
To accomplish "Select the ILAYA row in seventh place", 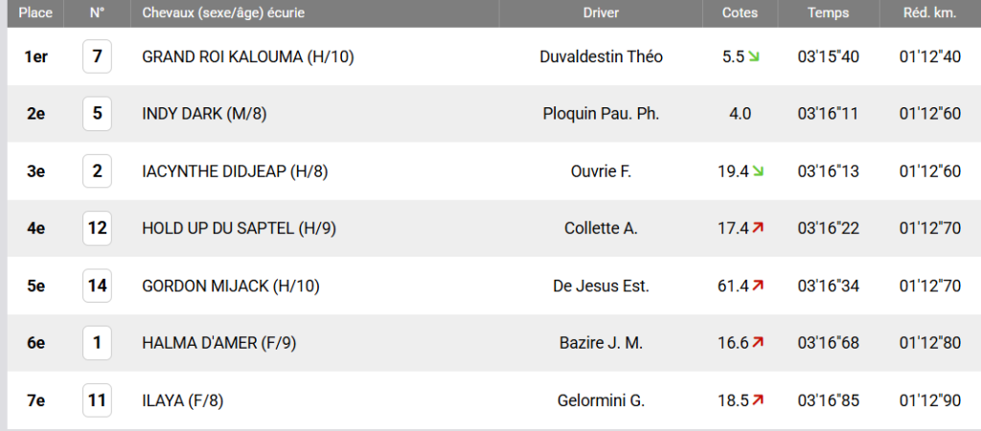I will [494, 400].
